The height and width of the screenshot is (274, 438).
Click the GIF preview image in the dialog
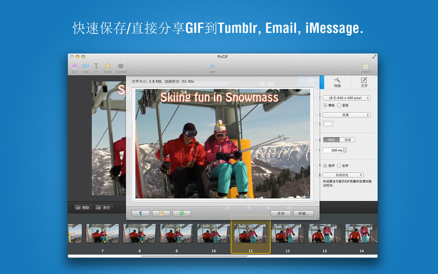point(223,144)
